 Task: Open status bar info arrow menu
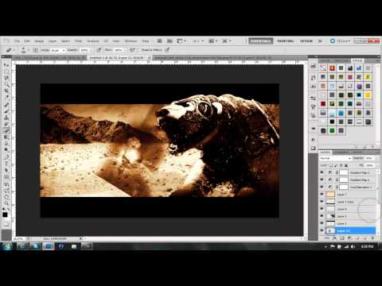(81, 238)
